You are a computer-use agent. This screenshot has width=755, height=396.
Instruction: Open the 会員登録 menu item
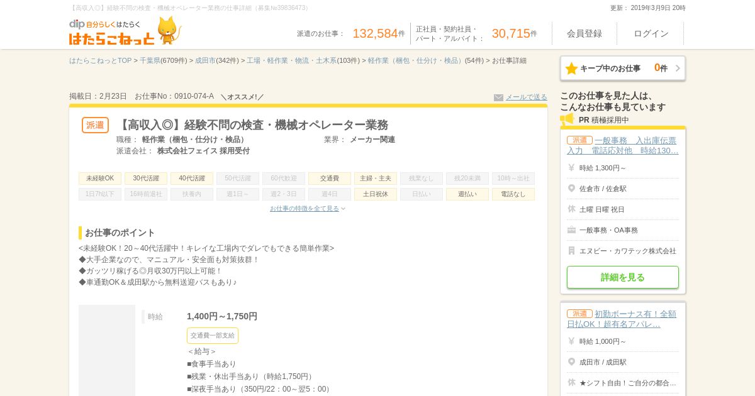point(584,33)
